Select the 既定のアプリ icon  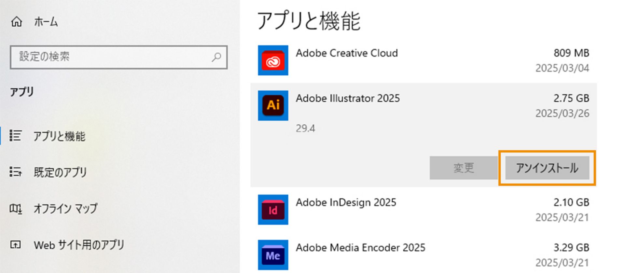click(16, 172)
